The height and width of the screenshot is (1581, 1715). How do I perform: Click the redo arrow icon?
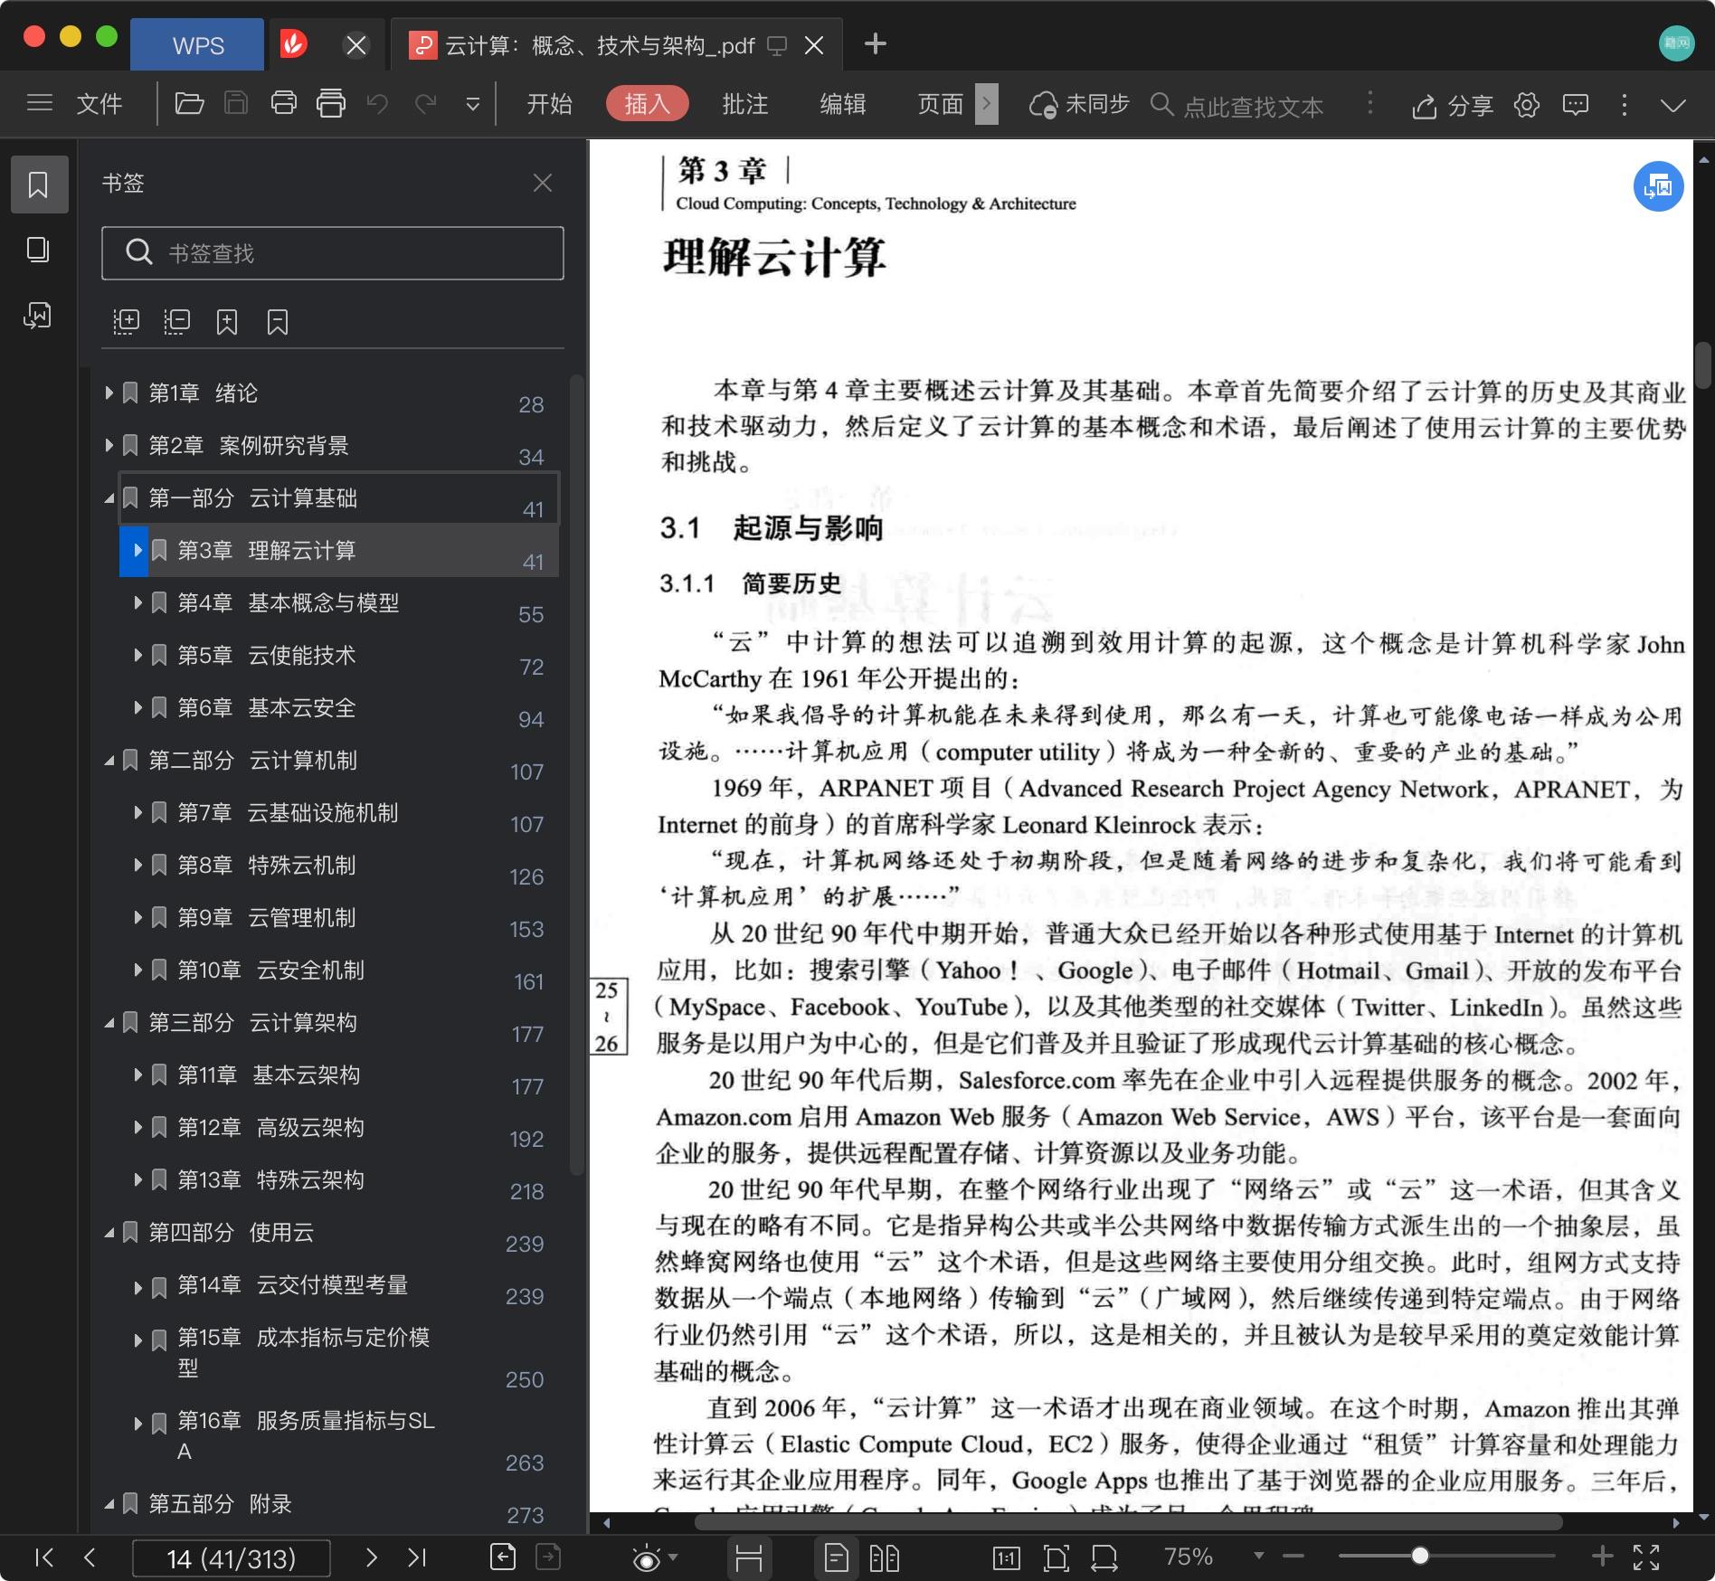click(425, 103)
